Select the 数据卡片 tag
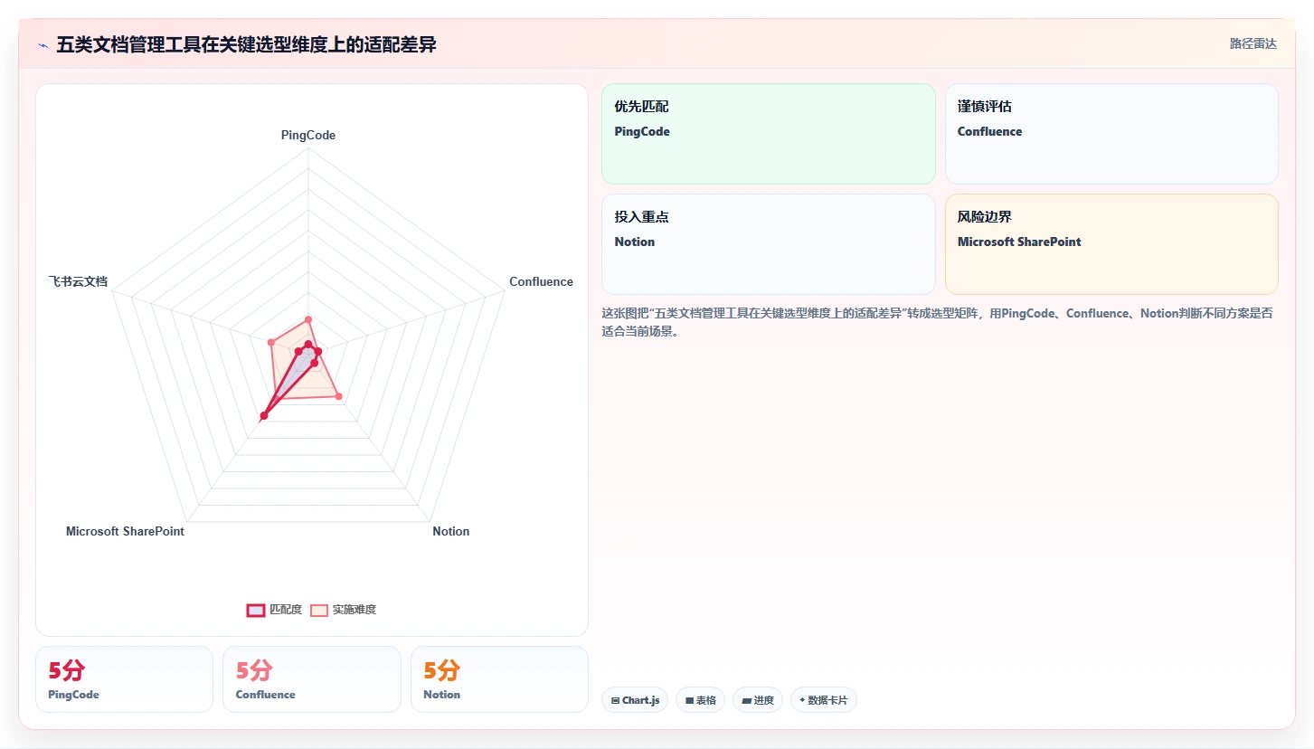 [x=824, y=700]
